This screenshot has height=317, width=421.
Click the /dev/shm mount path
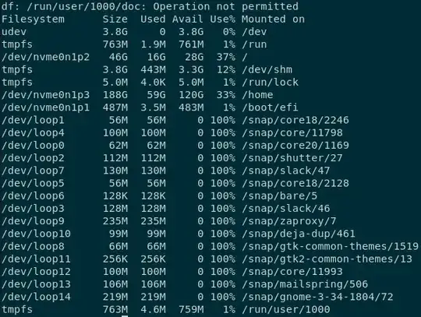point(267,70)
